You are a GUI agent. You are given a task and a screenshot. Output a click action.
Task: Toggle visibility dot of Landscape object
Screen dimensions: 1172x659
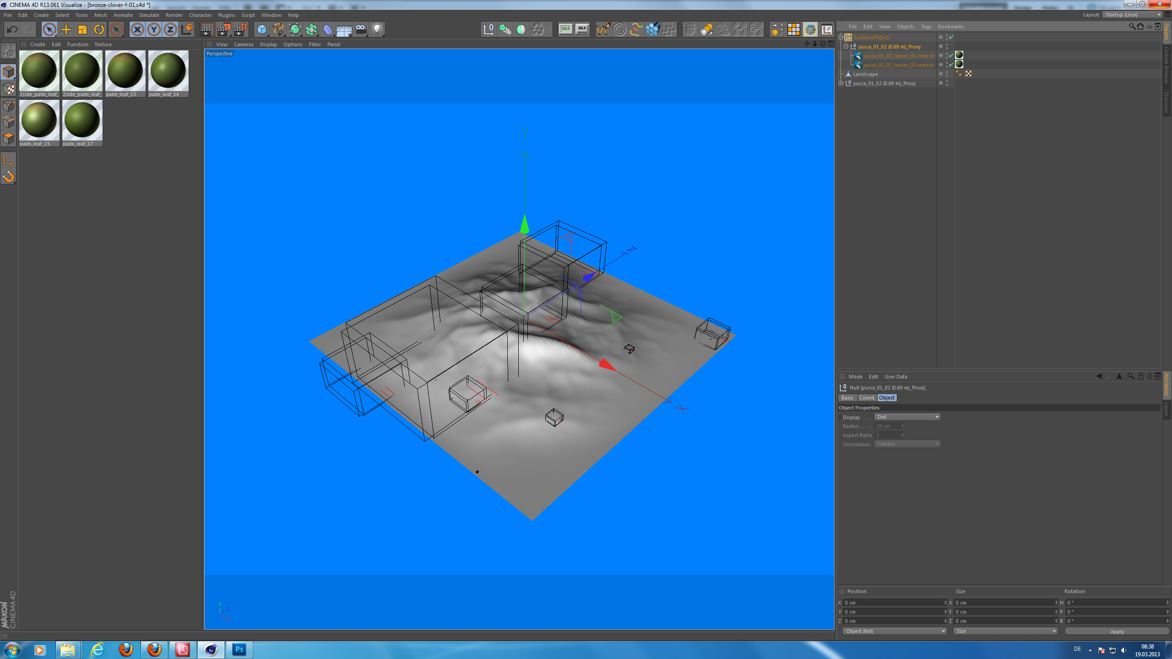point(947,73)
